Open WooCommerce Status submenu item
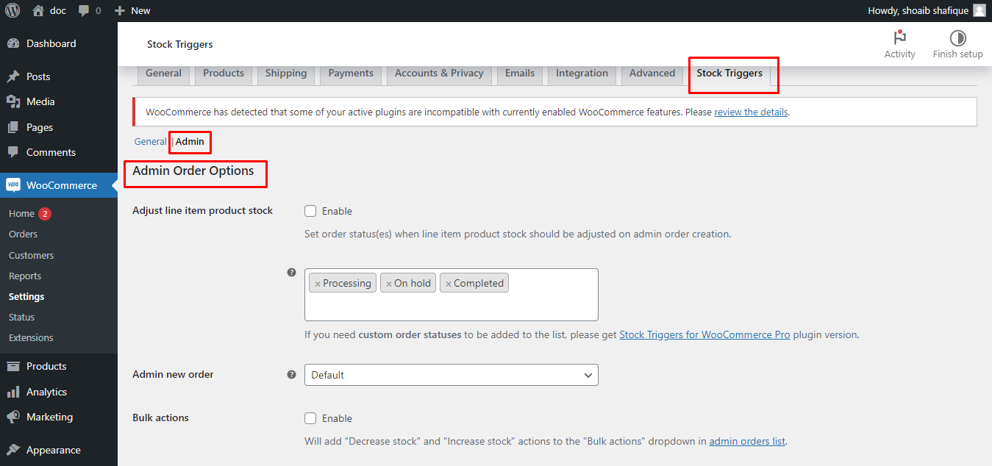This screenshot has width=992, height=466. coord(21,317)
